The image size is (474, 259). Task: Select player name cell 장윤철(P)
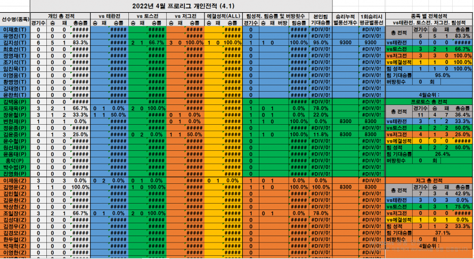point(15,115)
